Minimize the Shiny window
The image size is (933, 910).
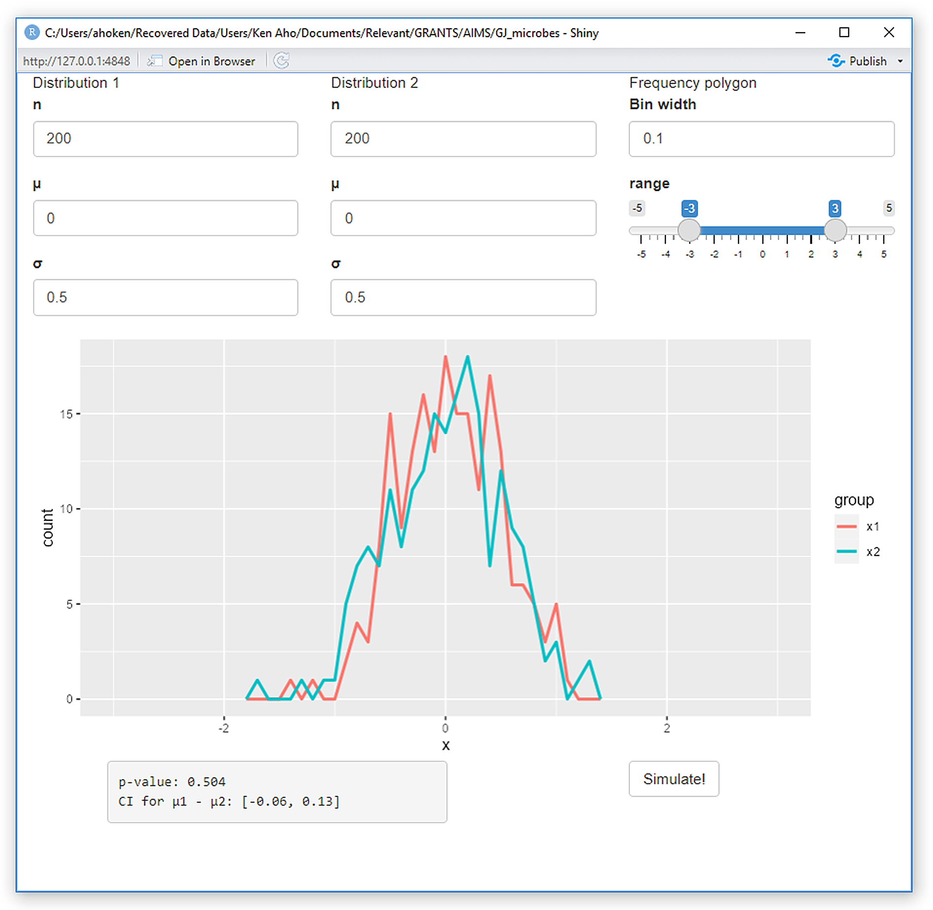800,33
